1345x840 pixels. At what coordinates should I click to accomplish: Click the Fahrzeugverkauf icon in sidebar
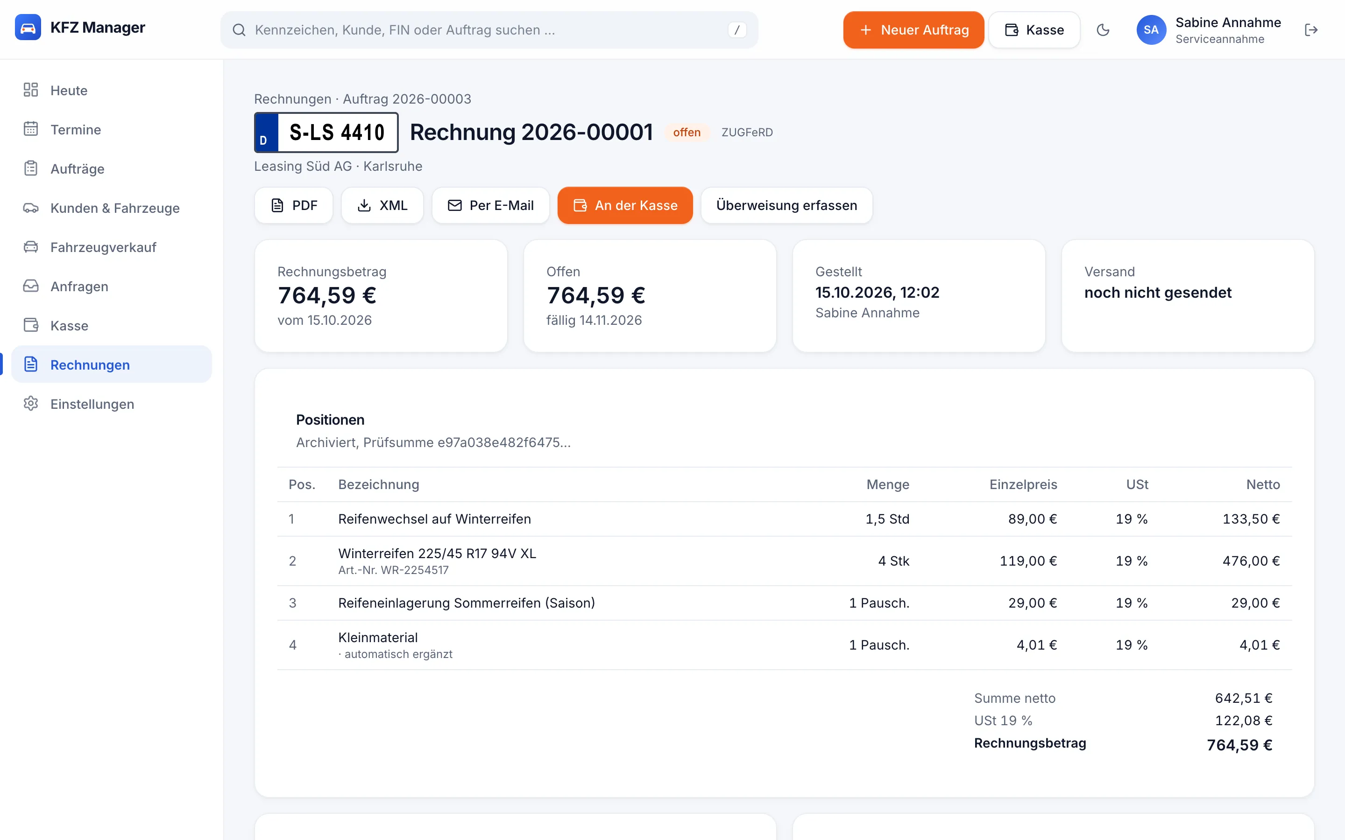coord(30,247)
